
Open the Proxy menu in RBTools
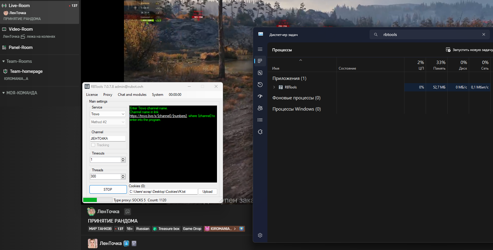[x=107, y=95]
